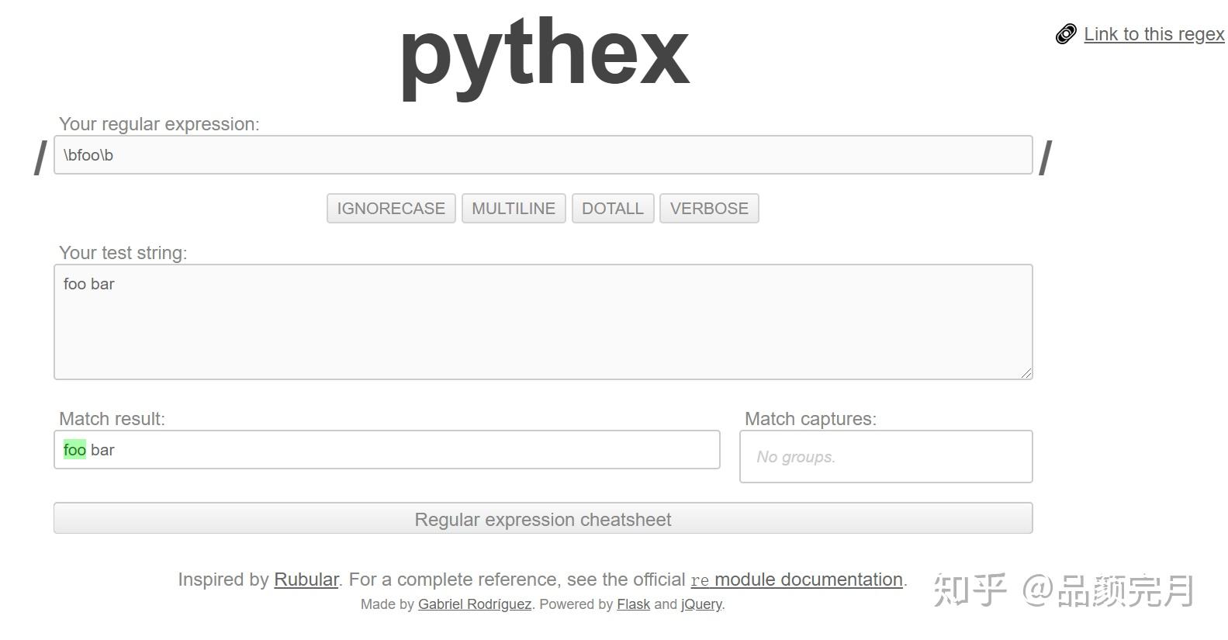Click the test string text area
Image resolution: width=1228 pixels, height=640 pixels.
pos(542,321)
